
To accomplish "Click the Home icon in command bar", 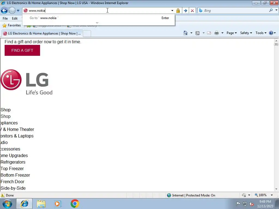I will 185,33.
